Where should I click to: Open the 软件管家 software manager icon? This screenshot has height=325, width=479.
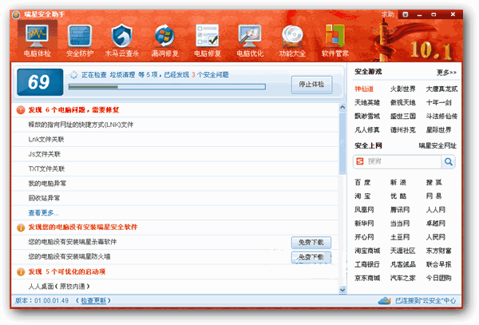335,40
